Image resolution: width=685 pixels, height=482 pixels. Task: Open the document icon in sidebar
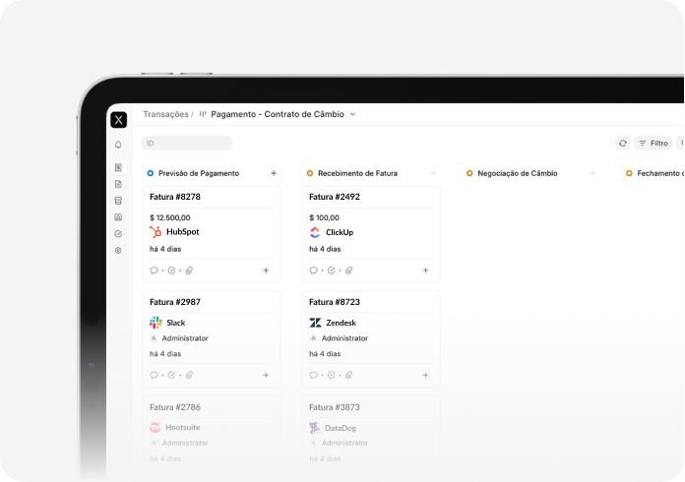(x=118, y=184)
